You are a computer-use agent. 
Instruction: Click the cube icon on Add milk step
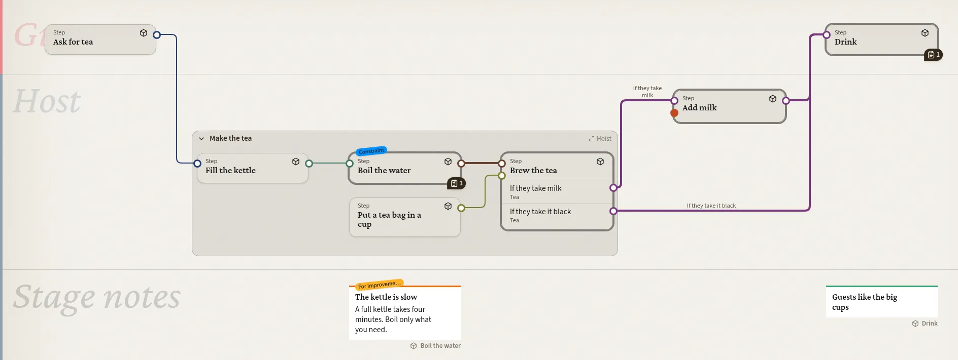click(773, 99)
